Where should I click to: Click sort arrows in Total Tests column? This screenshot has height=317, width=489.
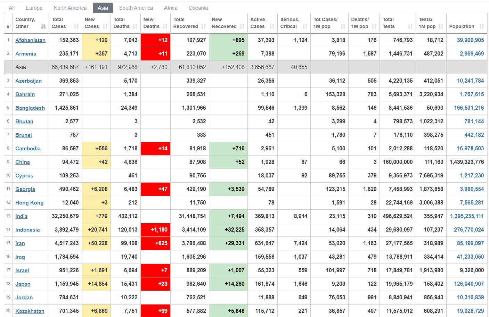click(x=410, y=26)
